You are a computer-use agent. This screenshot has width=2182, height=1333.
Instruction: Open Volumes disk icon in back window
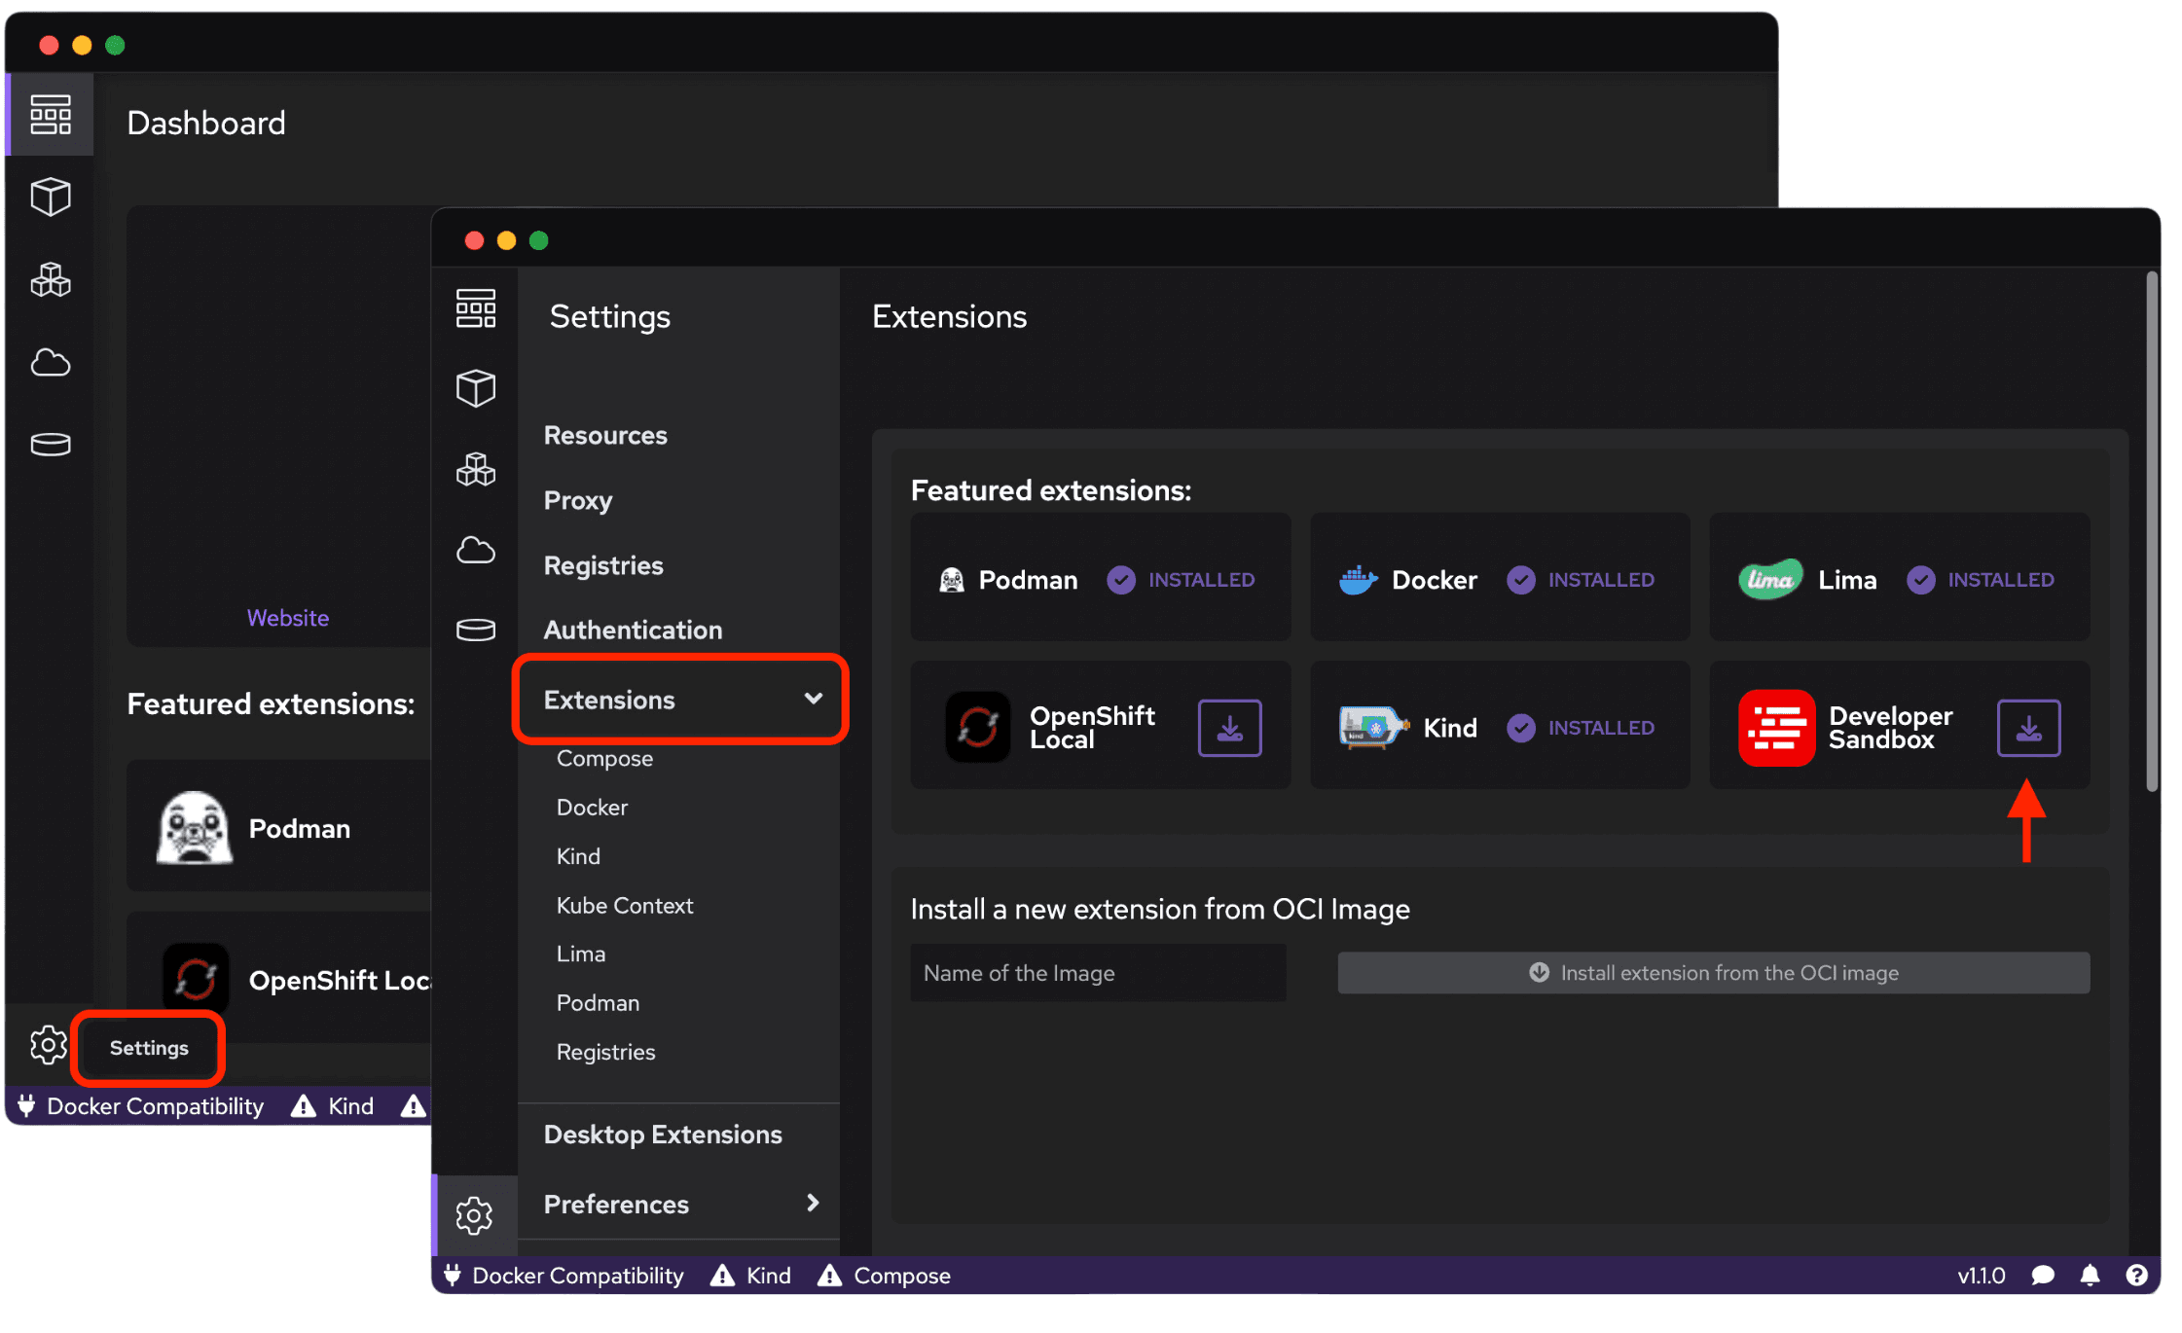point(51,445)
